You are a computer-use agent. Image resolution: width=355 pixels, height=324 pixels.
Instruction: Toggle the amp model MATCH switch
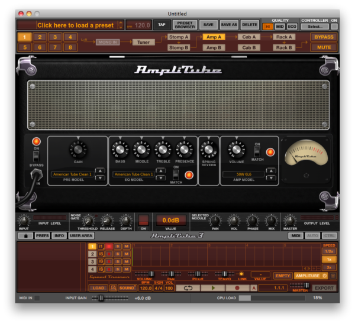click(257, 151)
